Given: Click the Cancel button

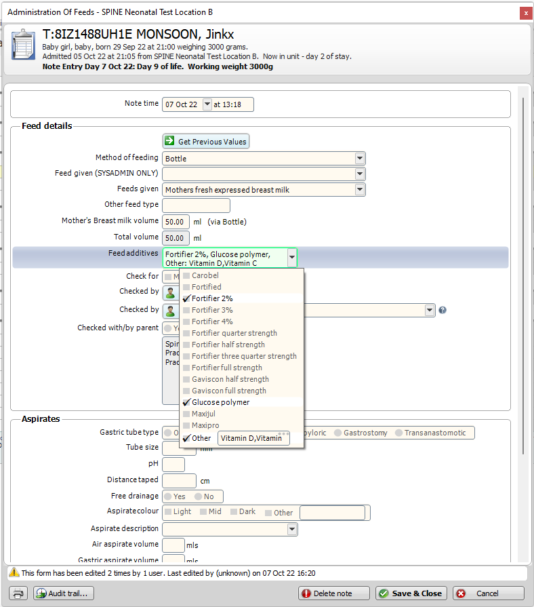Looking at the screenshot, I should 489,593.
